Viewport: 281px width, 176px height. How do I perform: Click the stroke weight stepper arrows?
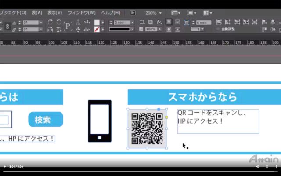coord(111,22)
